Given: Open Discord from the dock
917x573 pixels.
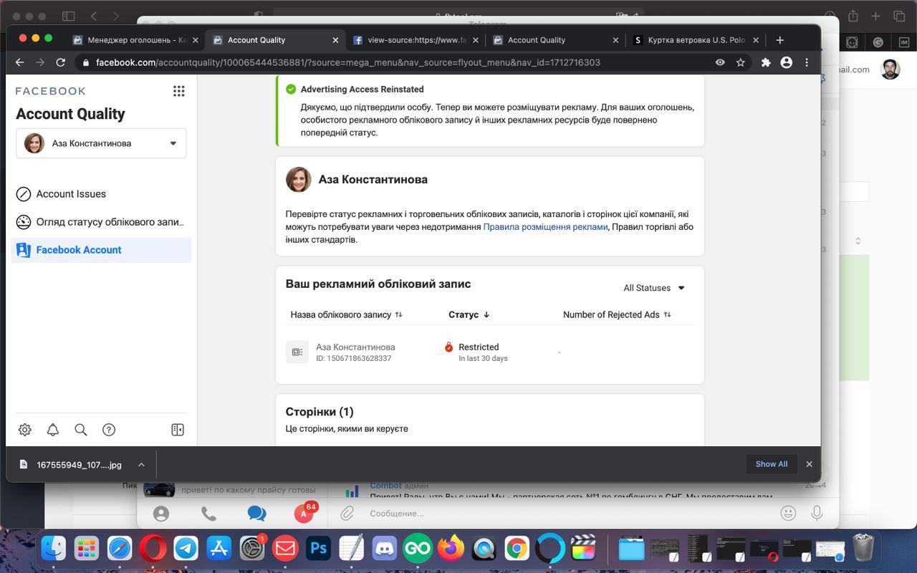Looking at the screenshot, I should point(385,549).
